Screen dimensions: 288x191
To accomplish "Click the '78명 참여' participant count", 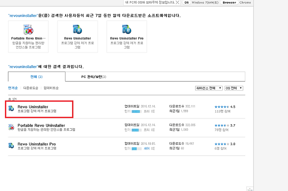I will click(222, 130).
